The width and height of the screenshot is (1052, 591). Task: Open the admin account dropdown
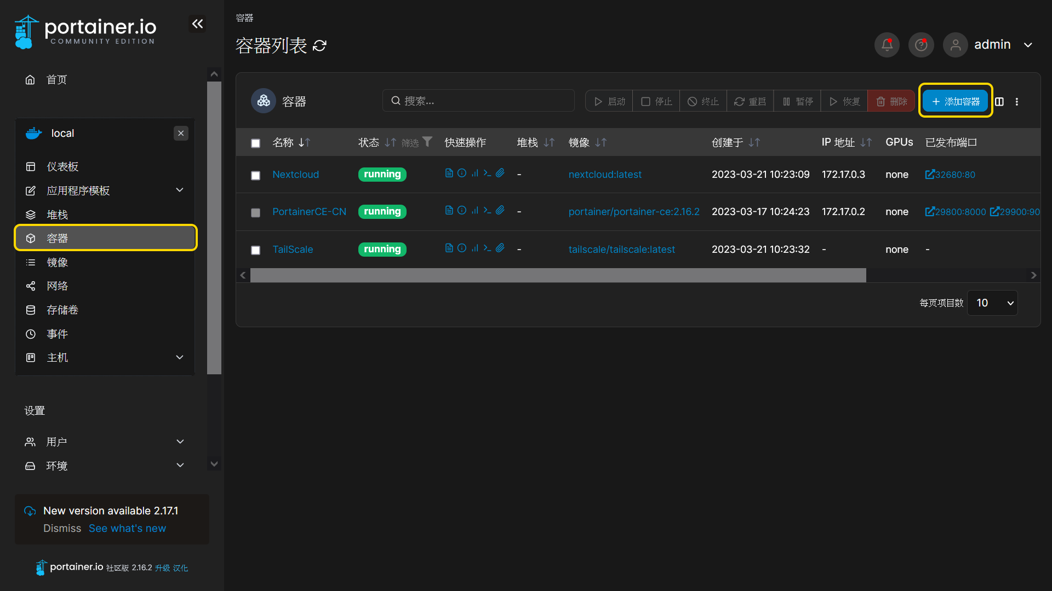click(x=1028, y=45)
